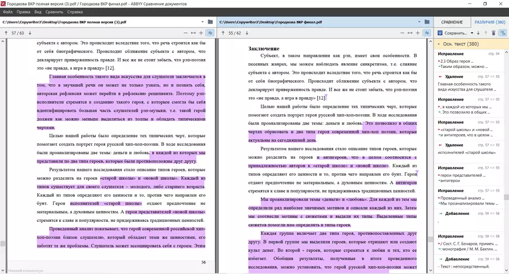Switch to the СРАВНЕНИЕ tab
The height and width of the screenshot is (274, 509).
452,22
